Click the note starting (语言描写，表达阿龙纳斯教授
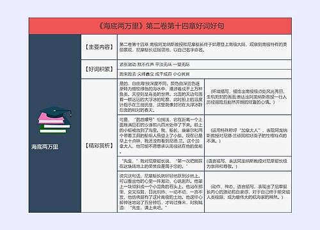Screen dimensions: 320x230 [x=246, y=164]
